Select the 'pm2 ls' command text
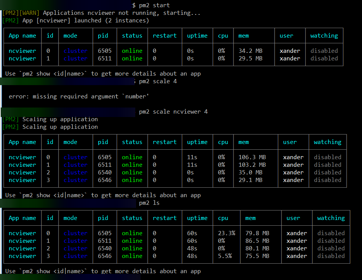 pos(149,203)
